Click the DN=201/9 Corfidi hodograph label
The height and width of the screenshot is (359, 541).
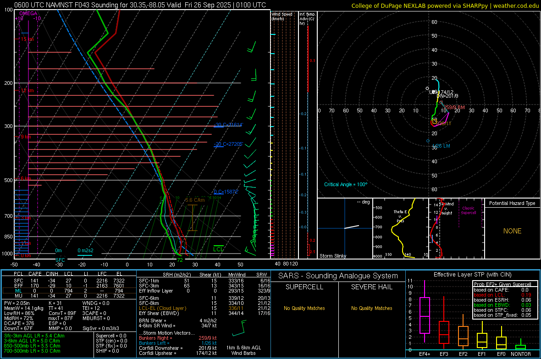[447, 96]
